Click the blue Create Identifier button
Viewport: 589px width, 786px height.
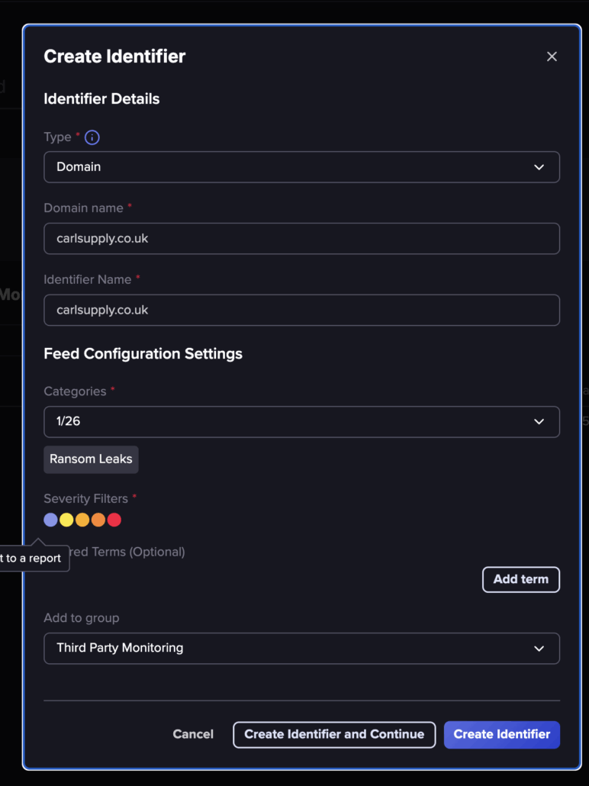(x=501, y=734)
